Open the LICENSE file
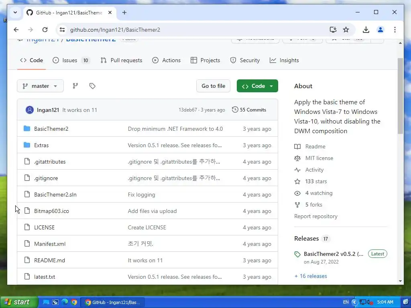The height and width of the screenshot is (308, 411). click(44, 228)
